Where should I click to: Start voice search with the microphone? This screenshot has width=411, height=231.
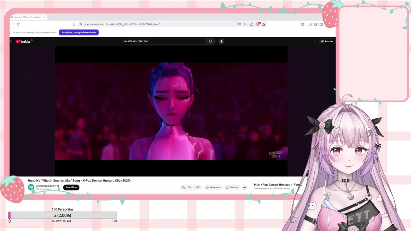(x=221, y=41)
